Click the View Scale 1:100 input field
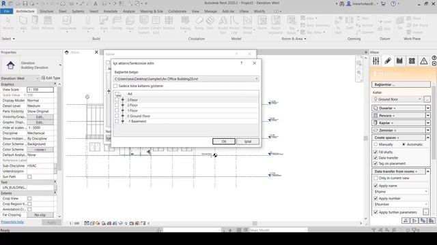The image size is (437, 245). tap(40, 89)
